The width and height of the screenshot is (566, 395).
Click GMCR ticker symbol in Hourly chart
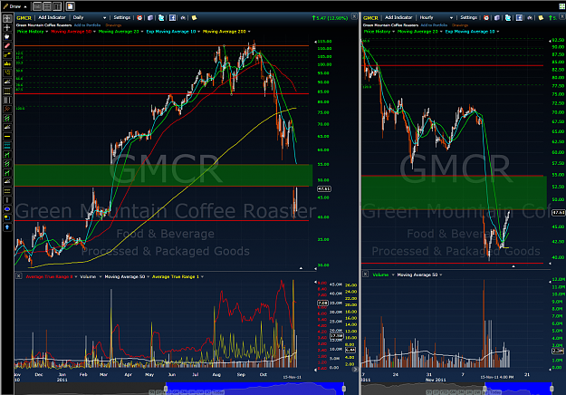(370, 18)
